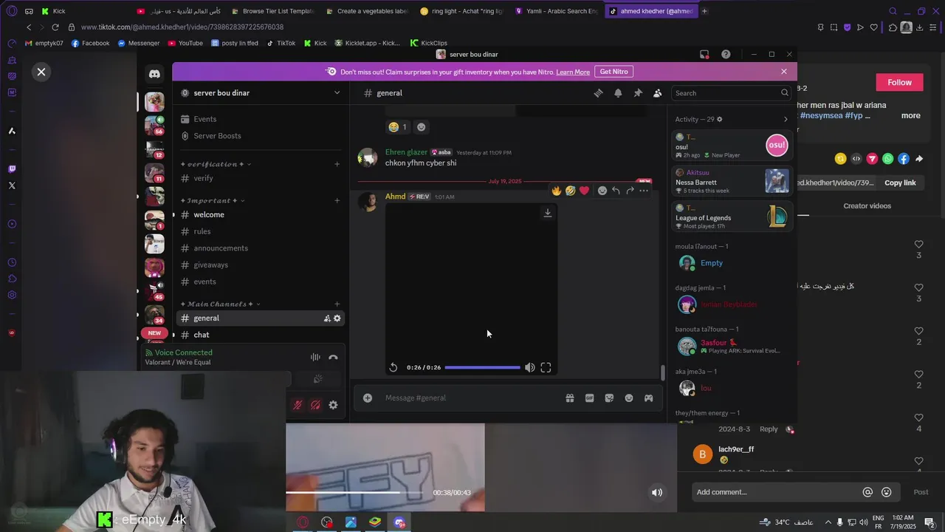945x532 pixels.
Task: Mute the Discord video volume
Action: click(x=529, y=367)
